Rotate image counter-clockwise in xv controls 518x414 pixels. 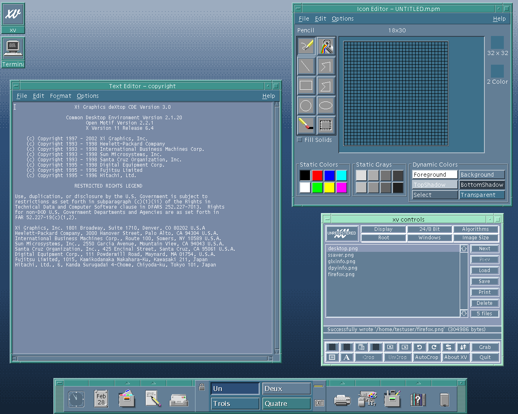[x=419, y=347]
